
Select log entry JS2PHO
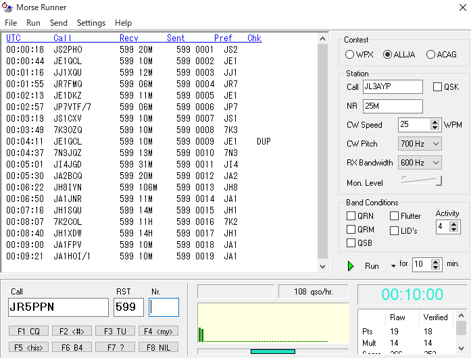[68, 49]
